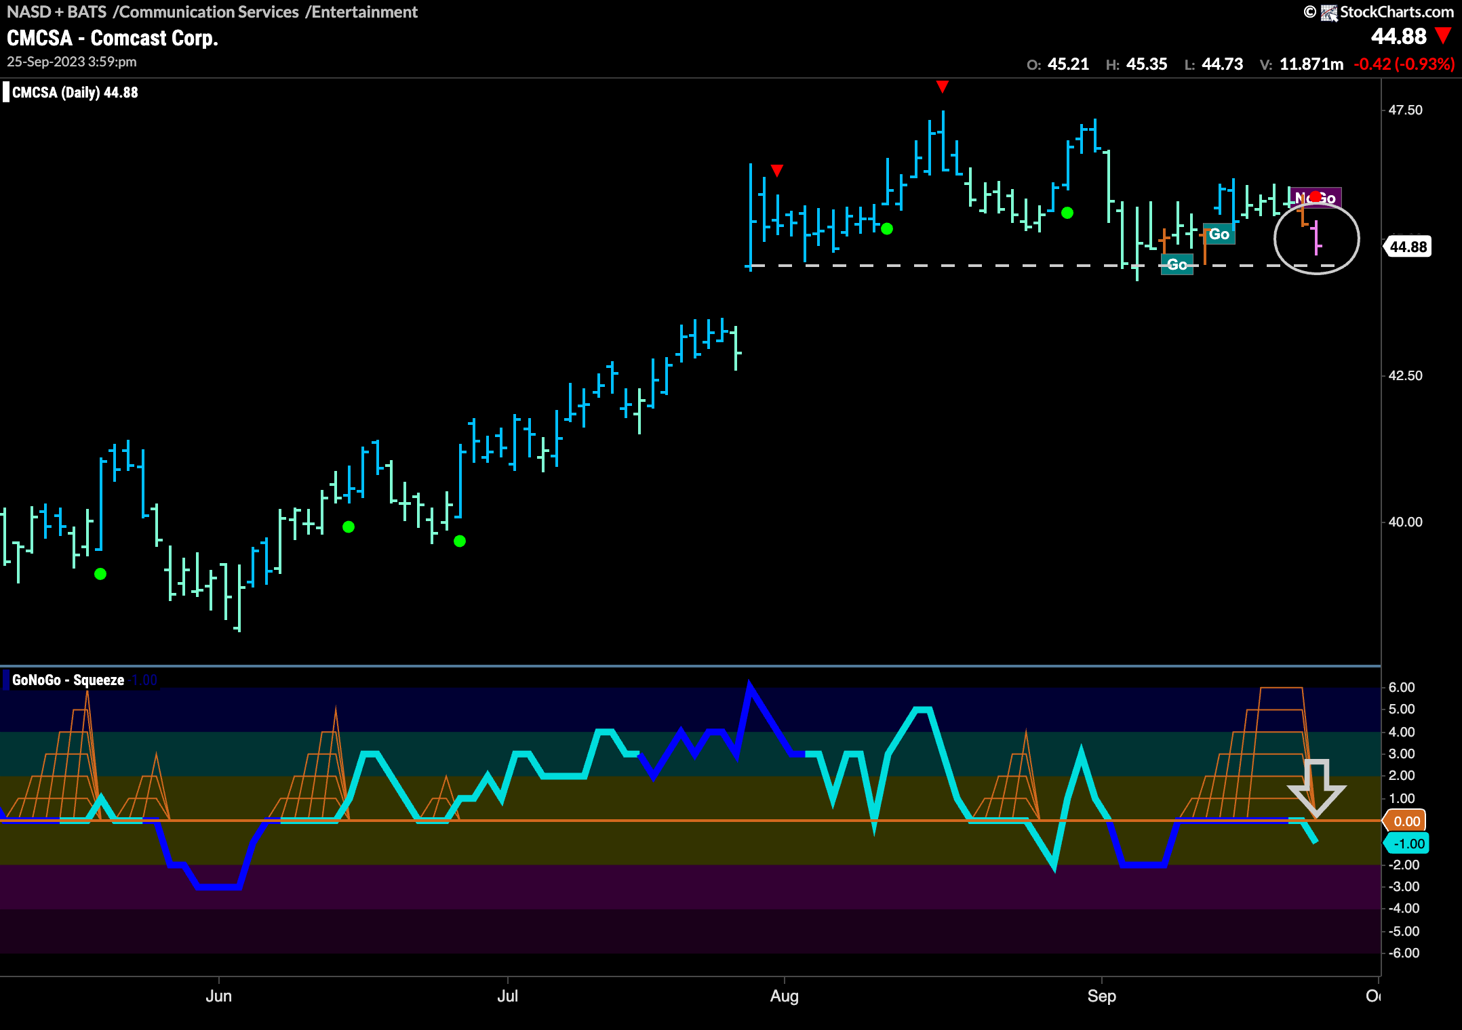Click the volume value 11.871m
The image size is (1462, 1030).
(1311, 64)
